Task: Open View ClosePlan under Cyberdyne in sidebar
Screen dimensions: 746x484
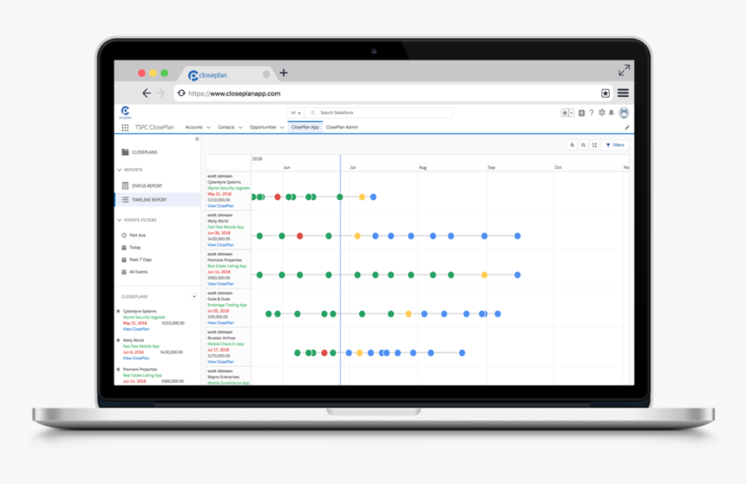Action: click(x=136, y=329)
